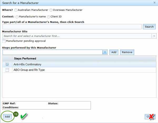This screenshot has width=158, height=123.
Task: Enable Manufacturer pending approval checkbox
Action: pyautogui.click(x=4, y=41)
